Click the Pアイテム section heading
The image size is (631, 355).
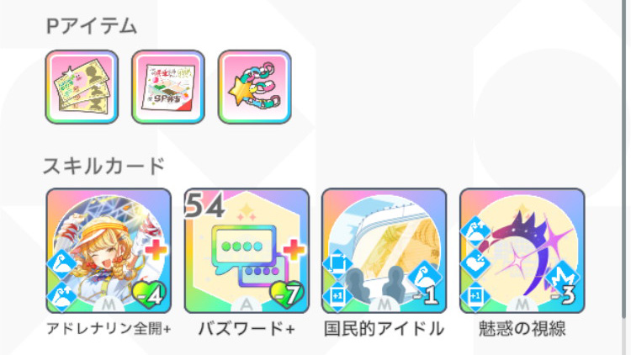tap(92, 27)
